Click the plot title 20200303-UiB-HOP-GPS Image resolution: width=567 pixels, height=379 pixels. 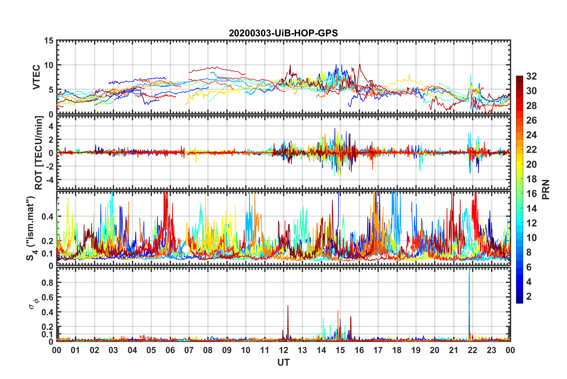(283, 33)
